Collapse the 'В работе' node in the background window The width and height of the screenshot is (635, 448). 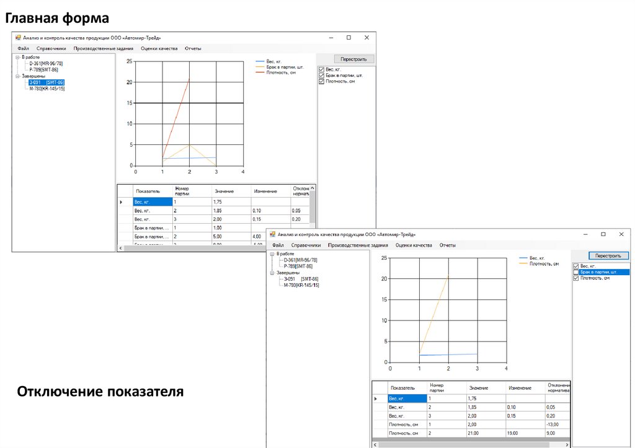[x=16, y=57]
